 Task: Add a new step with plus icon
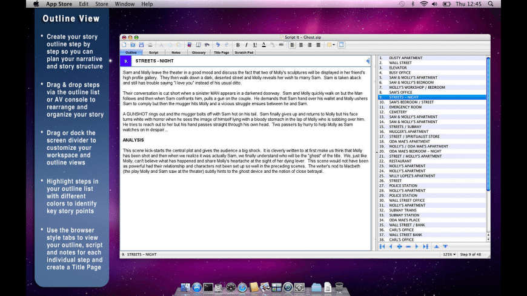point(399,246)
